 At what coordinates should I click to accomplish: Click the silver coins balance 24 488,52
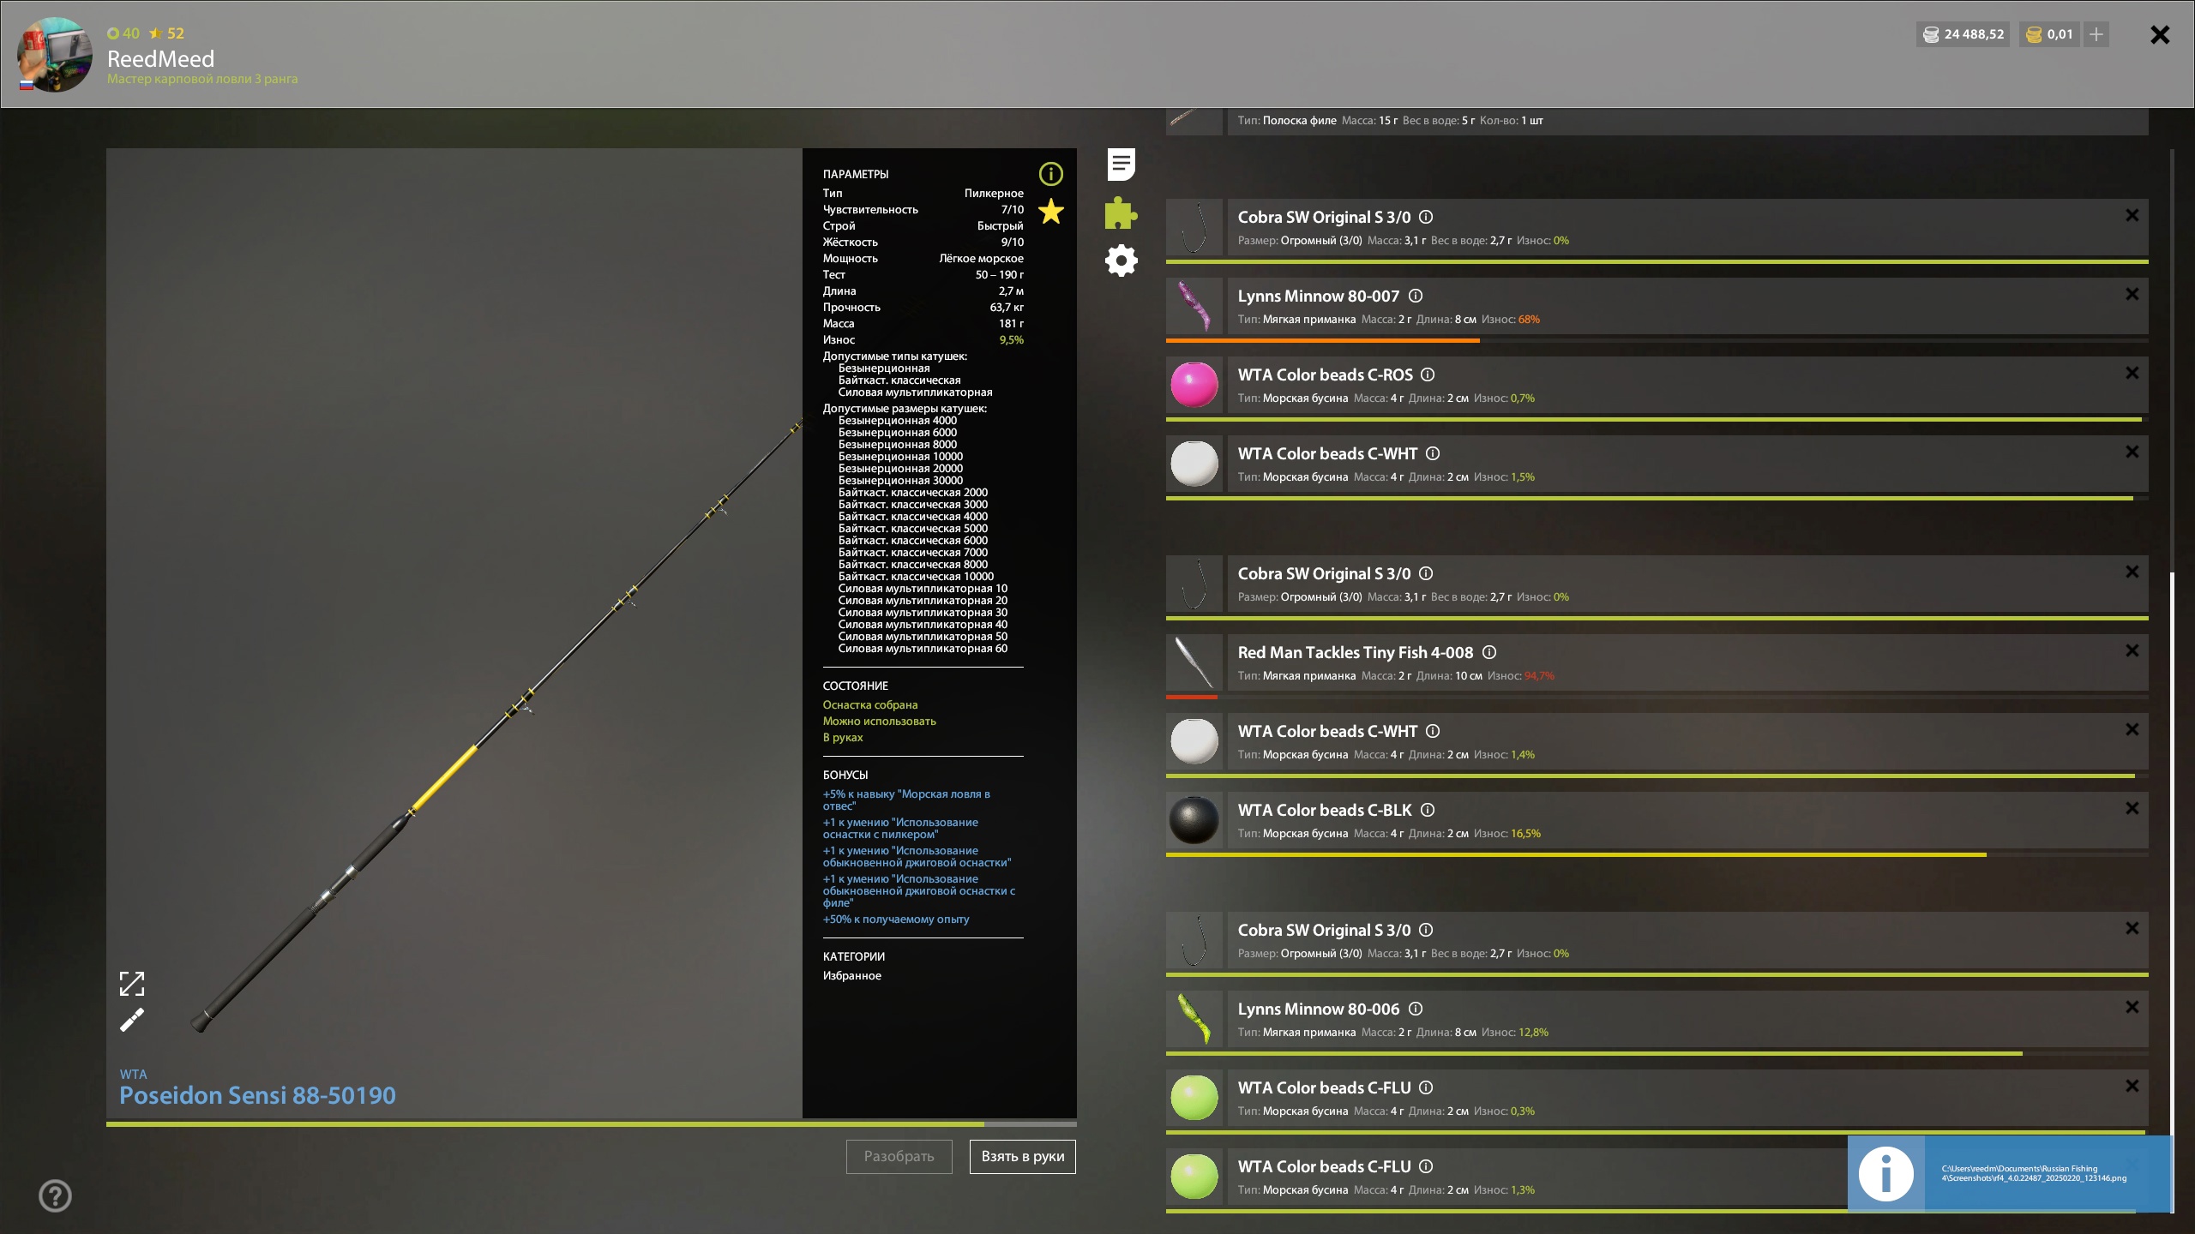tap(1963, 34)
